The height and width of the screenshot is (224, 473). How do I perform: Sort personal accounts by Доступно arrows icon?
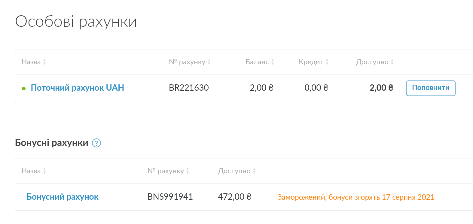[392, 62]
